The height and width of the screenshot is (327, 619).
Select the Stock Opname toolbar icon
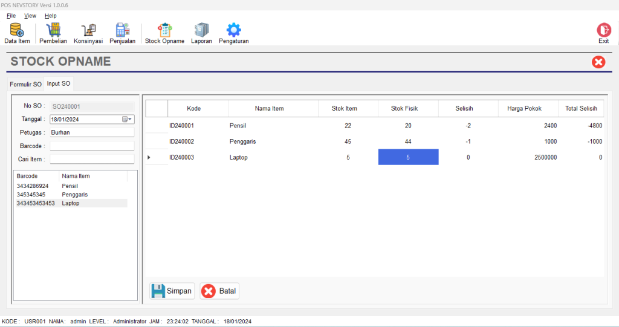point(164,33)
